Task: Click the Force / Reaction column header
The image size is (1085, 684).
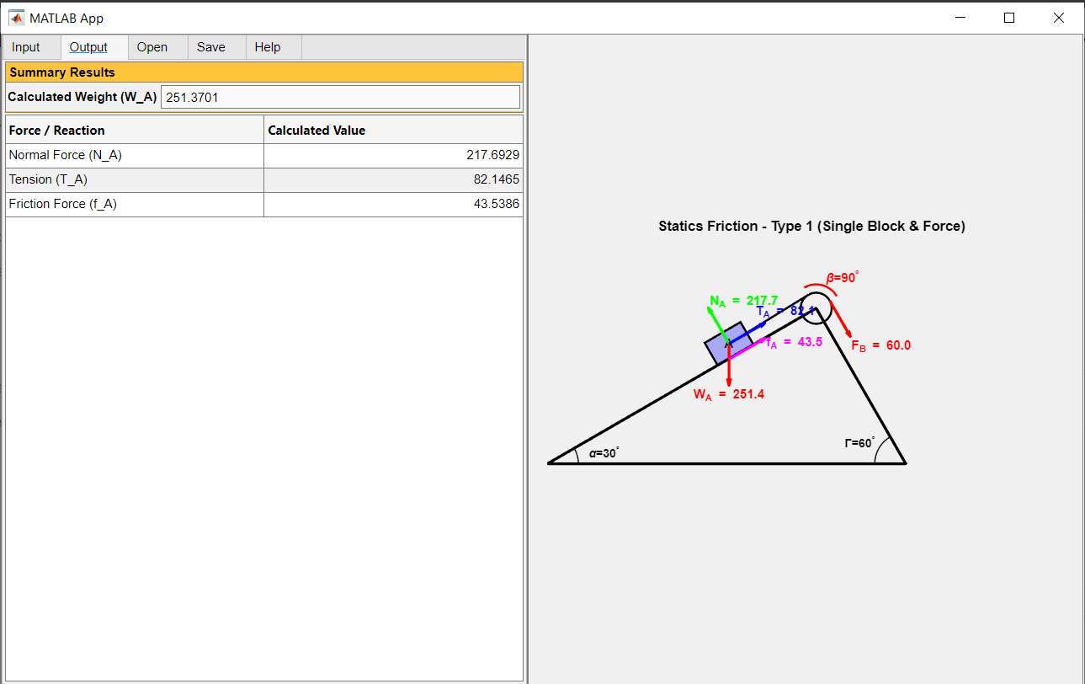Action: pyautogui.click(x=135, y=131)
